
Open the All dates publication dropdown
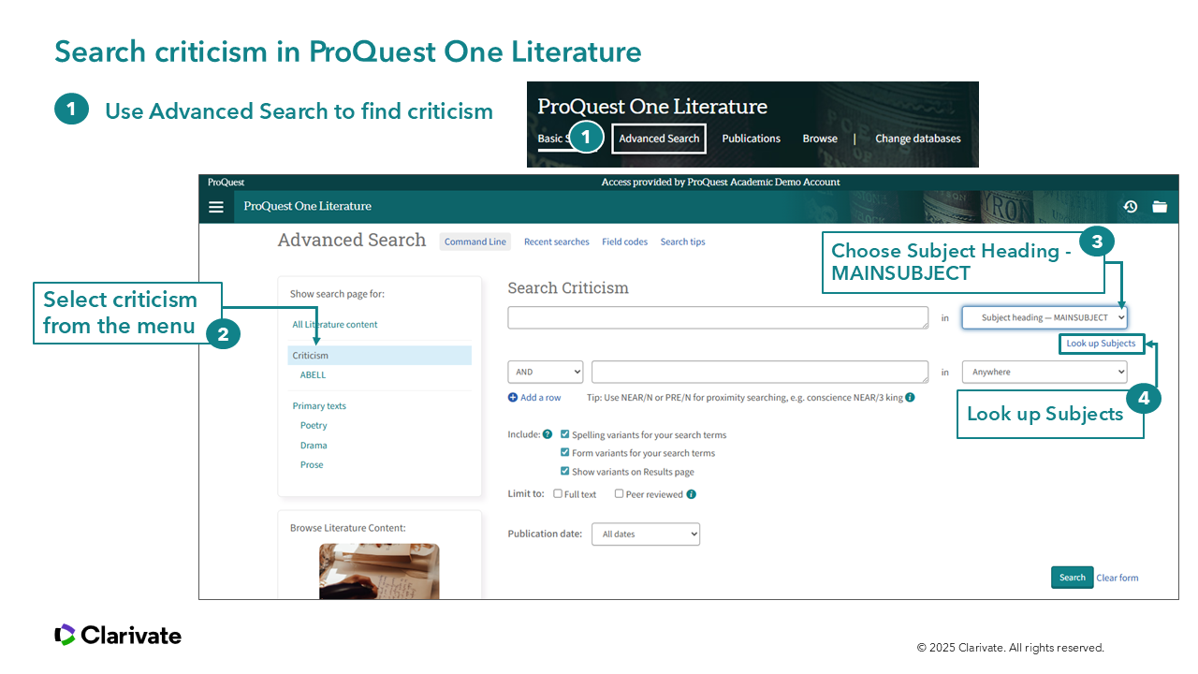click(646, 534)
